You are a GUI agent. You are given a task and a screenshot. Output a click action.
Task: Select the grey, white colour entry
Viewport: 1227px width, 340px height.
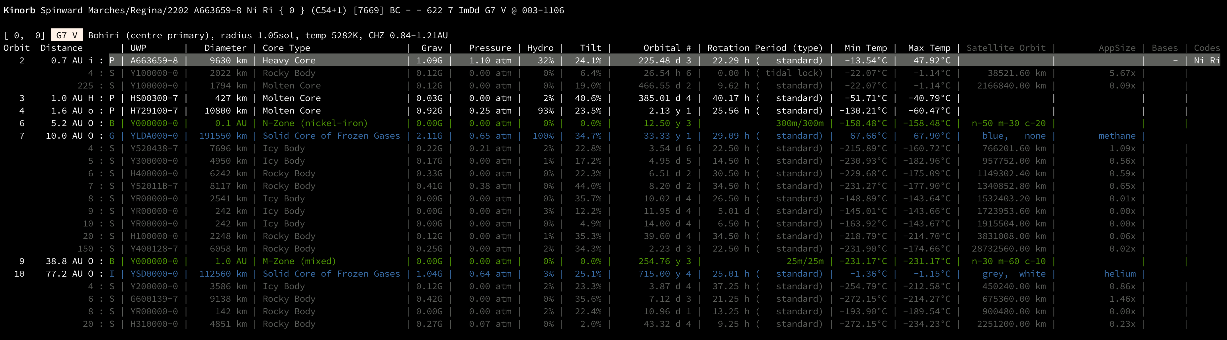pyautogui.click(x=1014, y=273)
